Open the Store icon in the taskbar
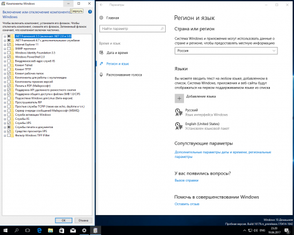This screenshot has height=235, width=294. (x=62, y=230)
